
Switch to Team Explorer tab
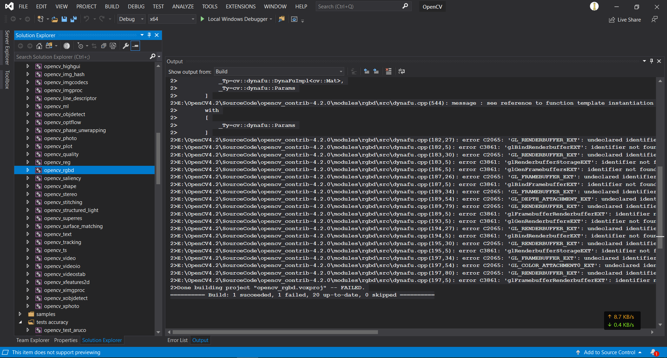[x=33, y=340]
